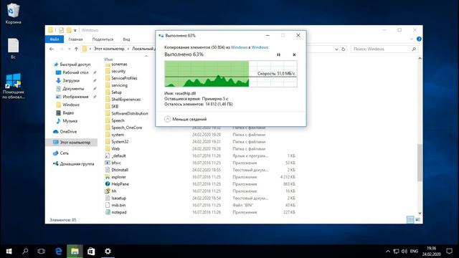Open the Файл ribbon tab
The image size is (459, 258).
(x=55, y=39)
